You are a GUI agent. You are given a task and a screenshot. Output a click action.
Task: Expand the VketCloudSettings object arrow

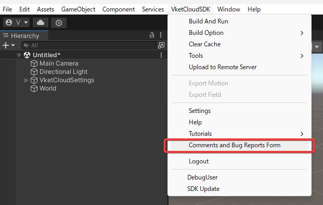(26, 80)
